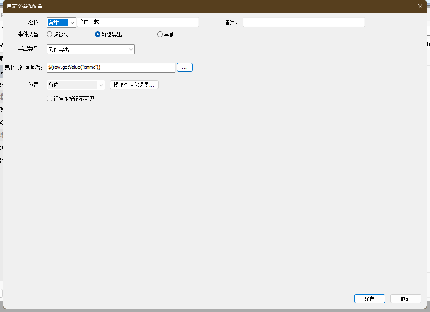The width and height of the screenshot is (430, 312).
Task: Click the 事件类型 label
Action: [x=29, y=34]
